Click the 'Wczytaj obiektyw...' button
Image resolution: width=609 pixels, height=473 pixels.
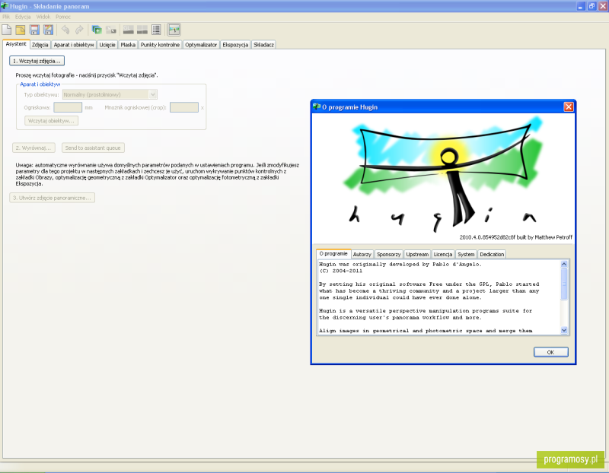[51, 121]
